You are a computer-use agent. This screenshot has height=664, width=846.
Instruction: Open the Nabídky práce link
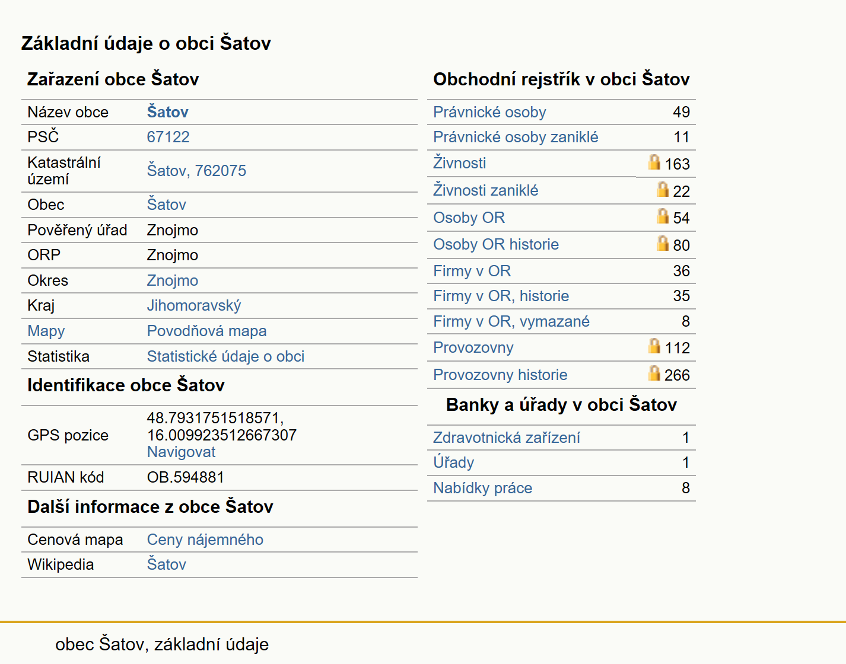coord(482,488)
